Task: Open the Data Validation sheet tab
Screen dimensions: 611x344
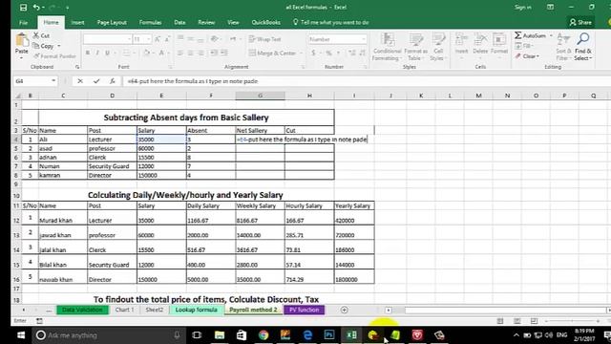Action: point(82,310)
